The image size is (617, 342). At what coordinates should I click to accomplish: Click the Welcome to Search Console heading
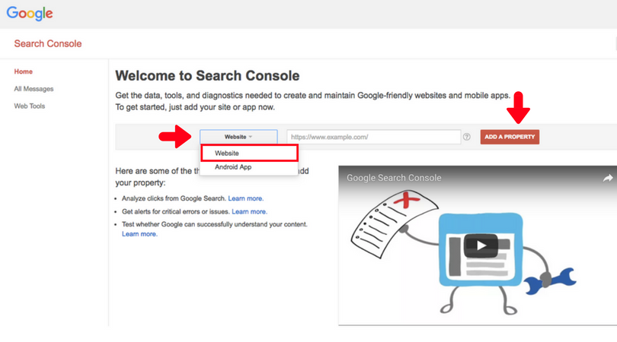tap(207, 76)
